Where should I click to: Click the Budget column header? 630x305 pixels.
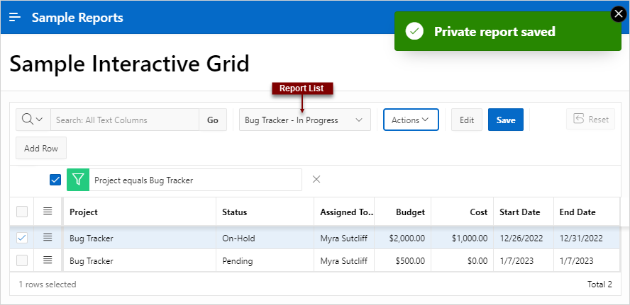point(402,212)
